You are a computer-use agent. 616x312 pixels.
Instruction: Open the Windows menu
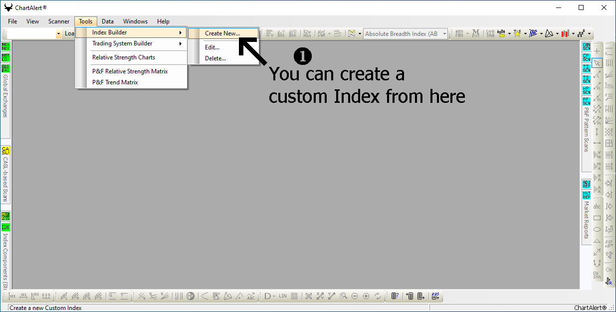[x=135, y=21]
